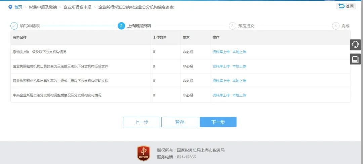This screenshot has width=363, height=164.
Task: Click 填写申请表 step label
Action: click(x=30, y=26)
